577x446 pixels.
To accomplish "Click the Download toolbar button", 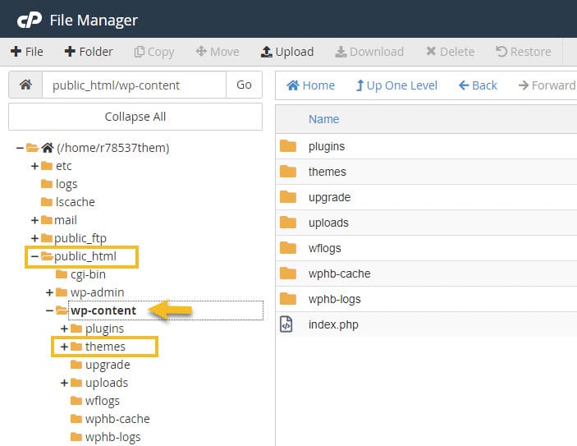I will (369, 52).
